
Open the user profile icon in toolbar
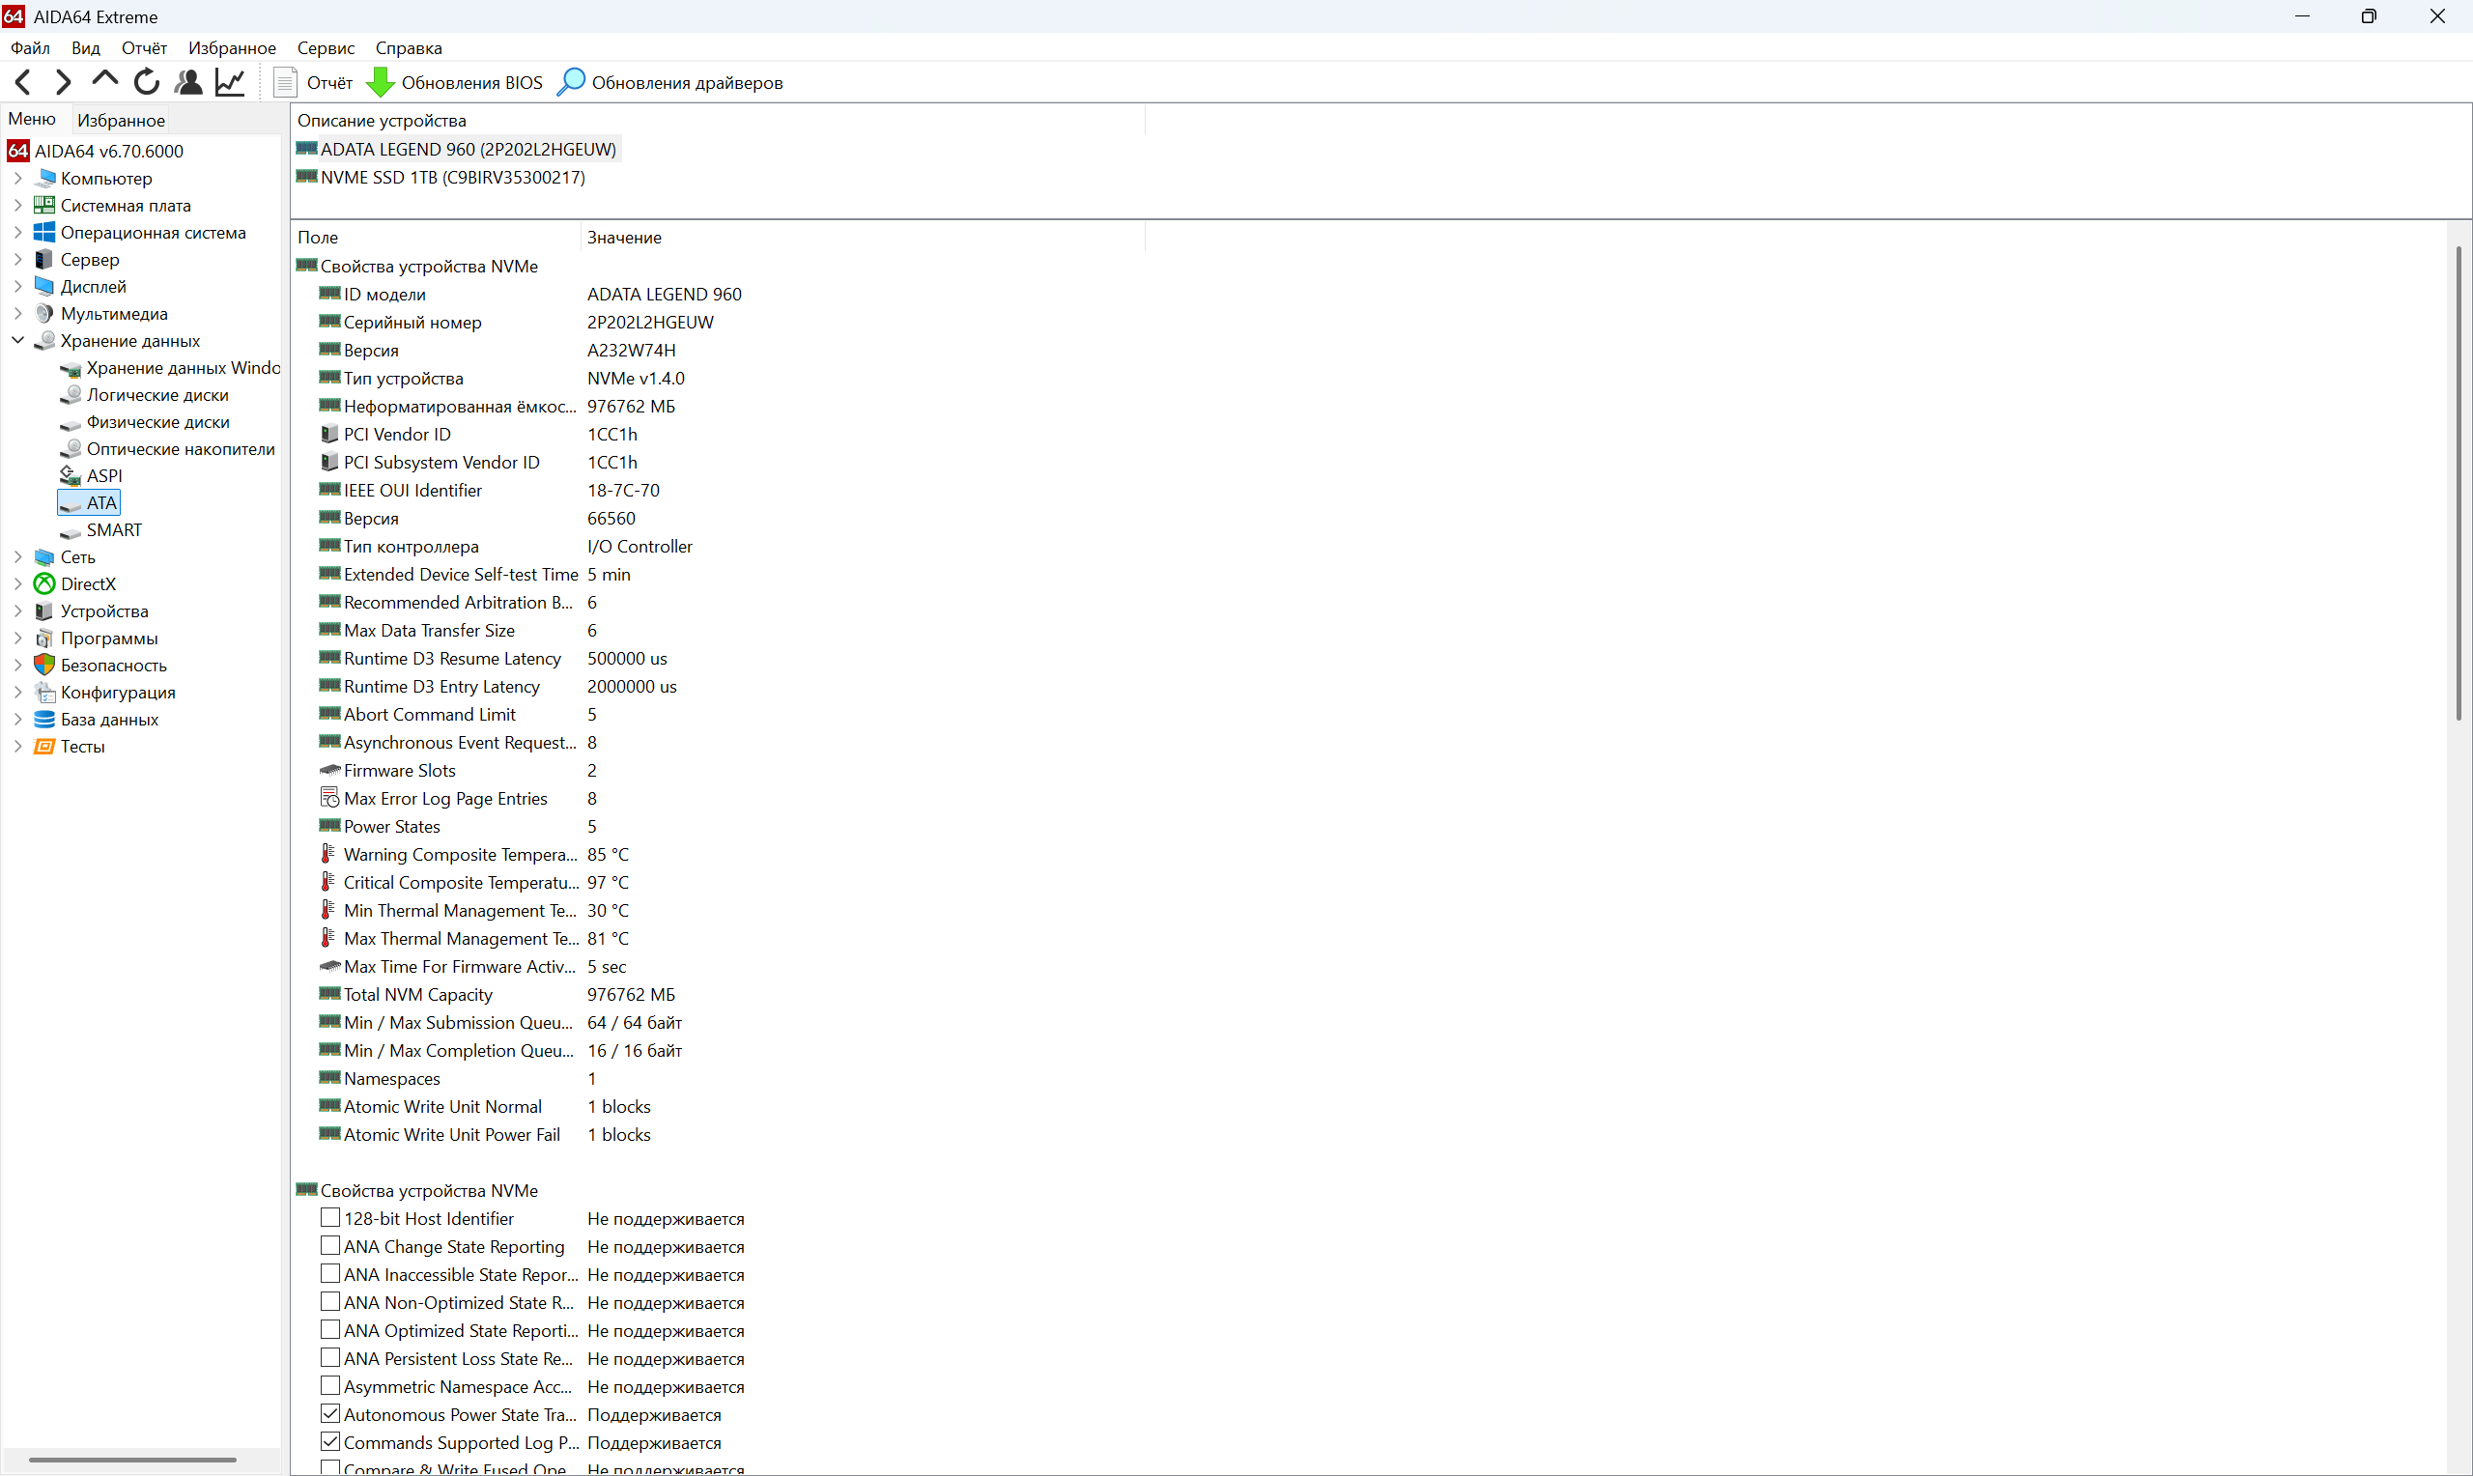point(188,82)
